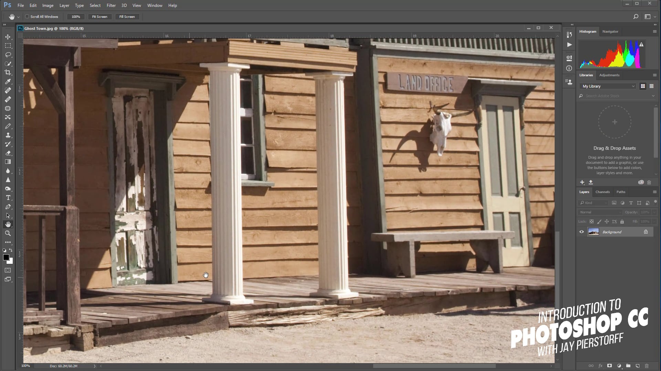The image size is (661, 371).
Task: Open the Filter menu
Action: coord(111,5)
